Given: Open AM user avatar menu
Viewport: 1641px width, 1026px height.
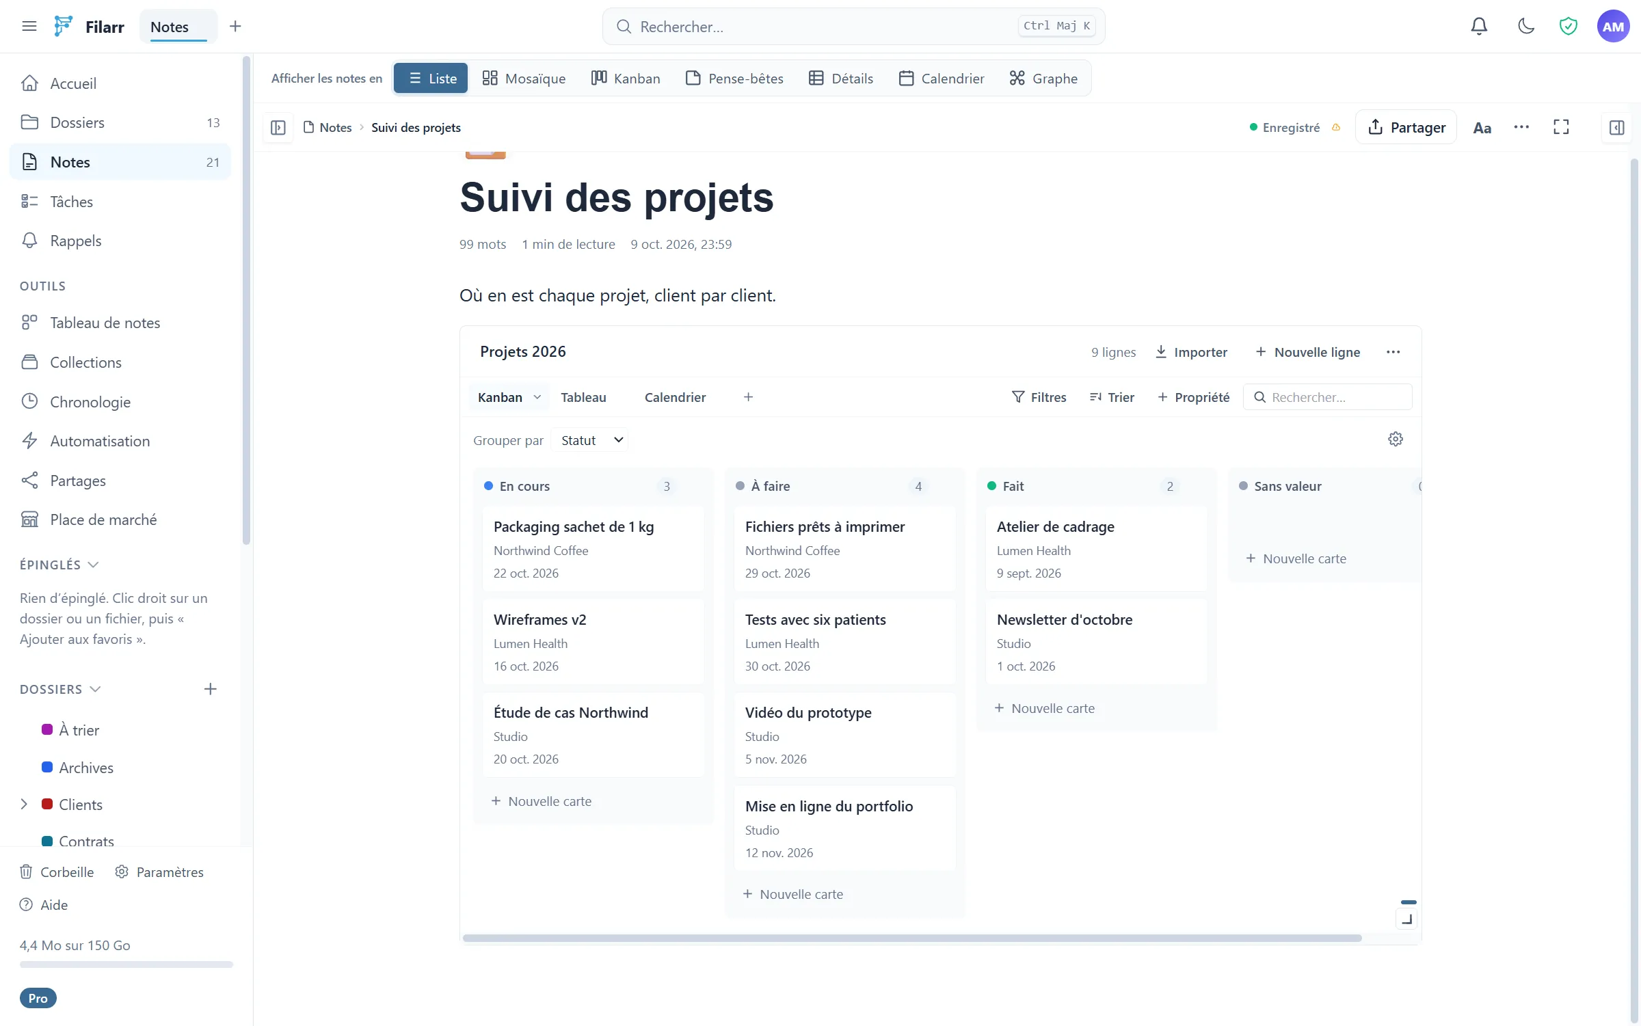Looking at the screenshot, I should (x=1613, y=26).
